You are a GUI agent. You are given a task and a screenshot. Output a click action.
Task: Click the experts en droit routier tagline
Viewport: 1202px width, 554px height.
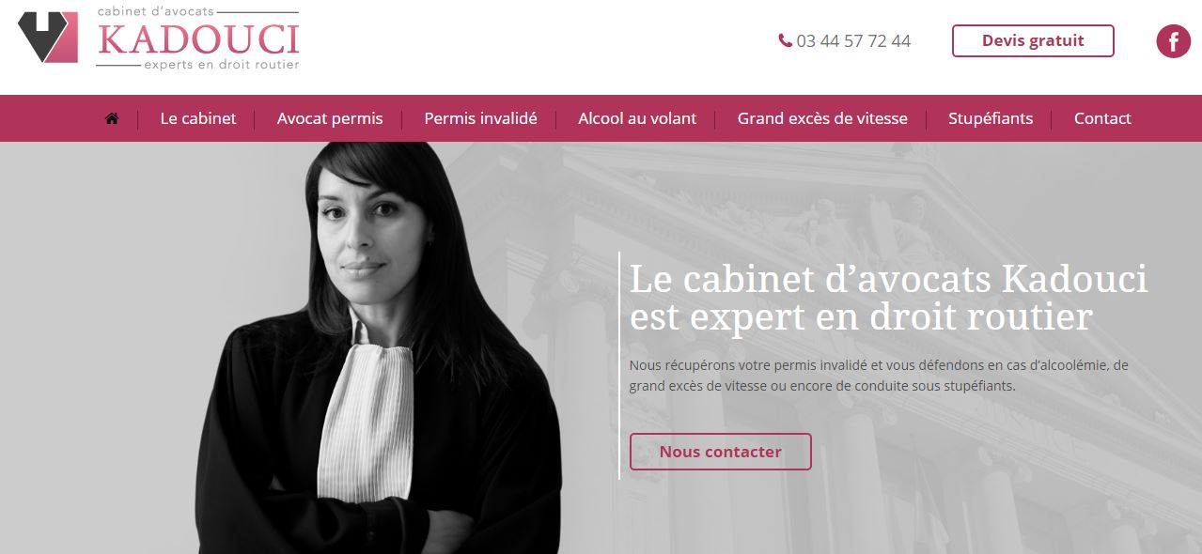pos(221,65)
